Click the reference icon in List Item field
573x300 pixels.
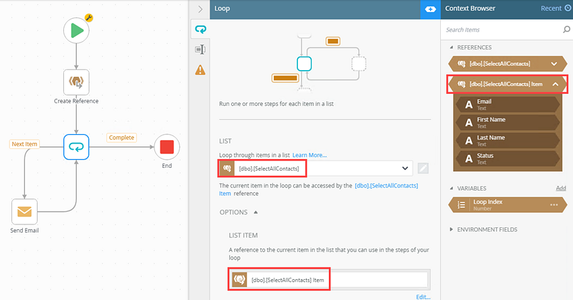239,280
